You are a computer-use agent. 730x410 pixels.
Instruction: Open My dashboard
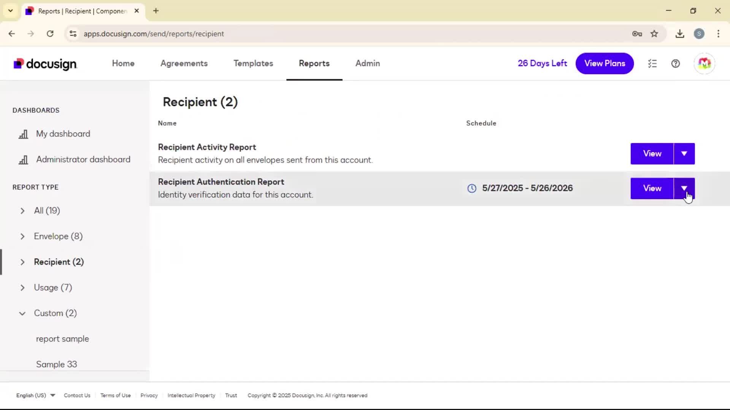click(63, 134)
